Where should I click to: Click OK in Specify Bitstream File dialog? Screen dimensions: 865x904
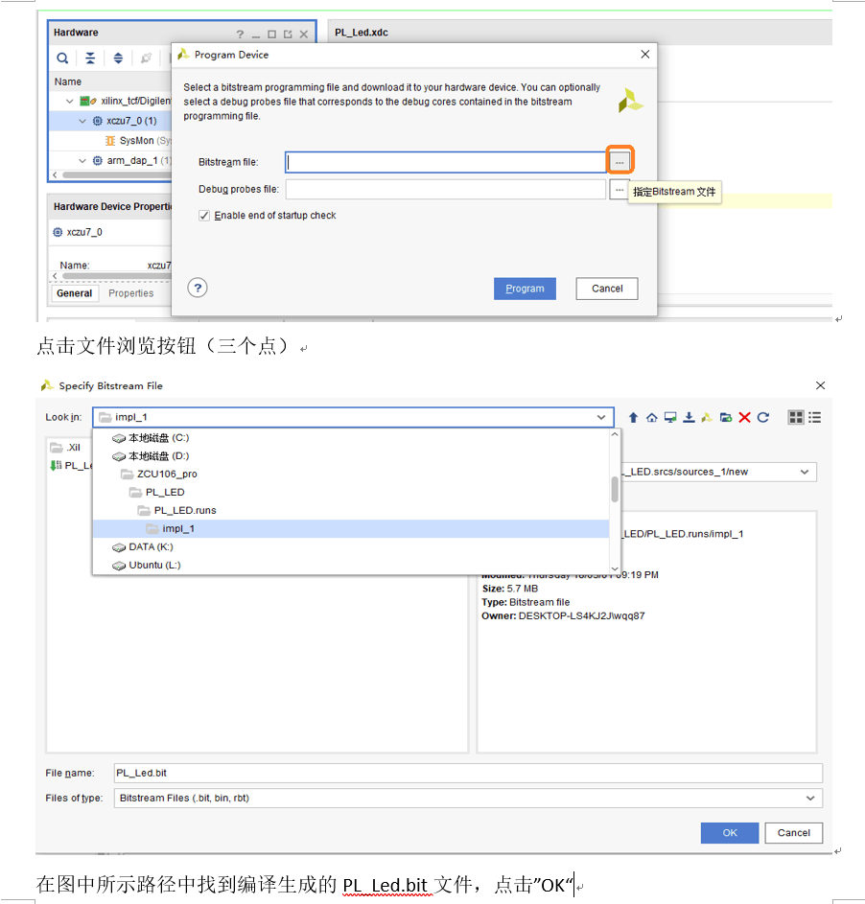(730, 832)
